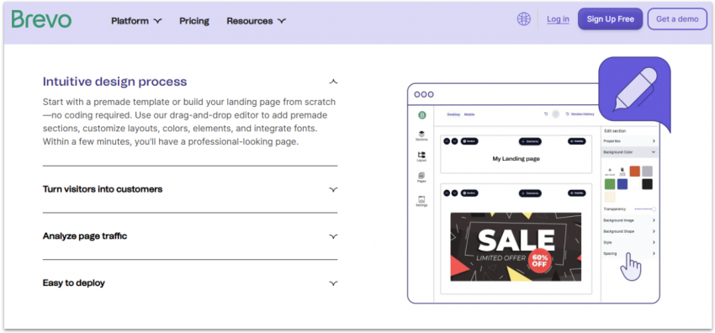Image resolution: width=715 pixels, height=333 pixels.
Task: Click the greyed redo button in editor toolbar
Action: [555, 114]
